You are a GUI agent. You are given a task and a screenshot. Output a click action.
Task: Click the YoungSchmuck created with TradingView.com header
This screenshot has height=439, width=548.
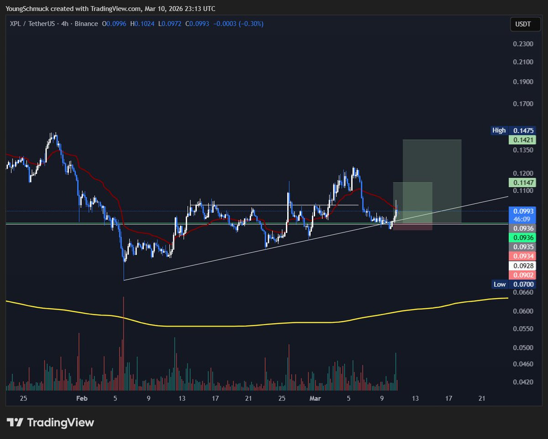[x=111, y=9]
